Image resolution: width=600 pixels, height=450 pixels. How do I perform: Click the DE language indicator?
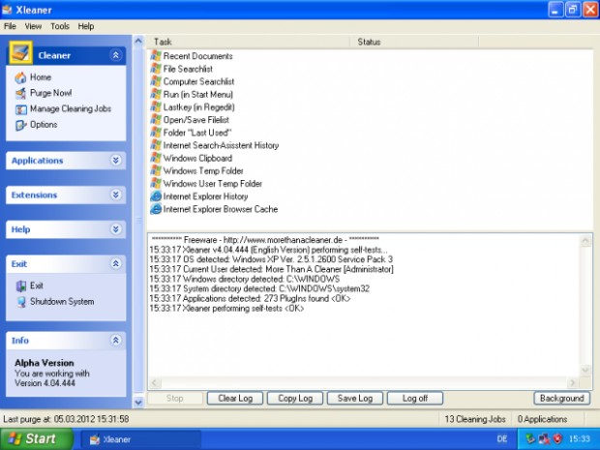(x=502, y=439)
